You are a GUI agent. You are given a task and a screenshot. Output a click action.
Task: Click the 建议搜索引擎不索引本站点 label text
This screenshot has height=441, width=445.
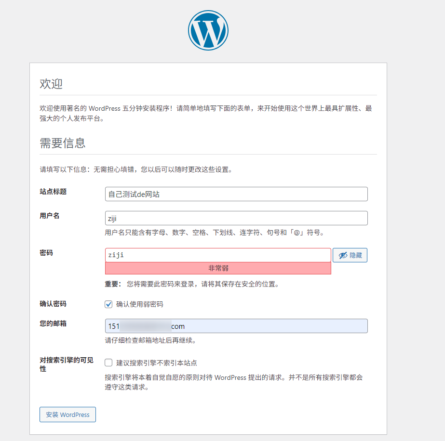click(157, 363)
